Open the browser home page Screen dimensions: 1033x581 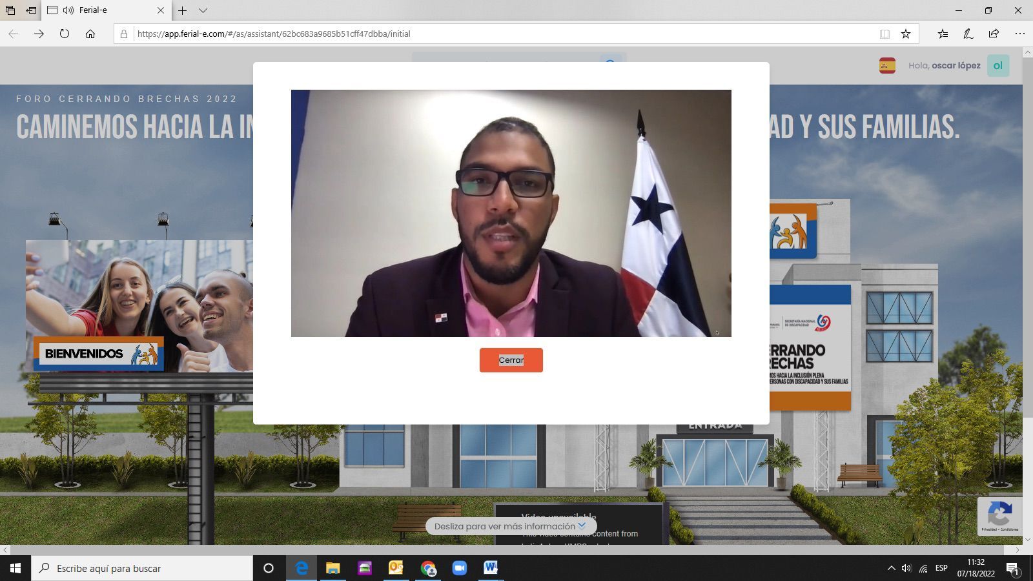(x=90, y=34)
